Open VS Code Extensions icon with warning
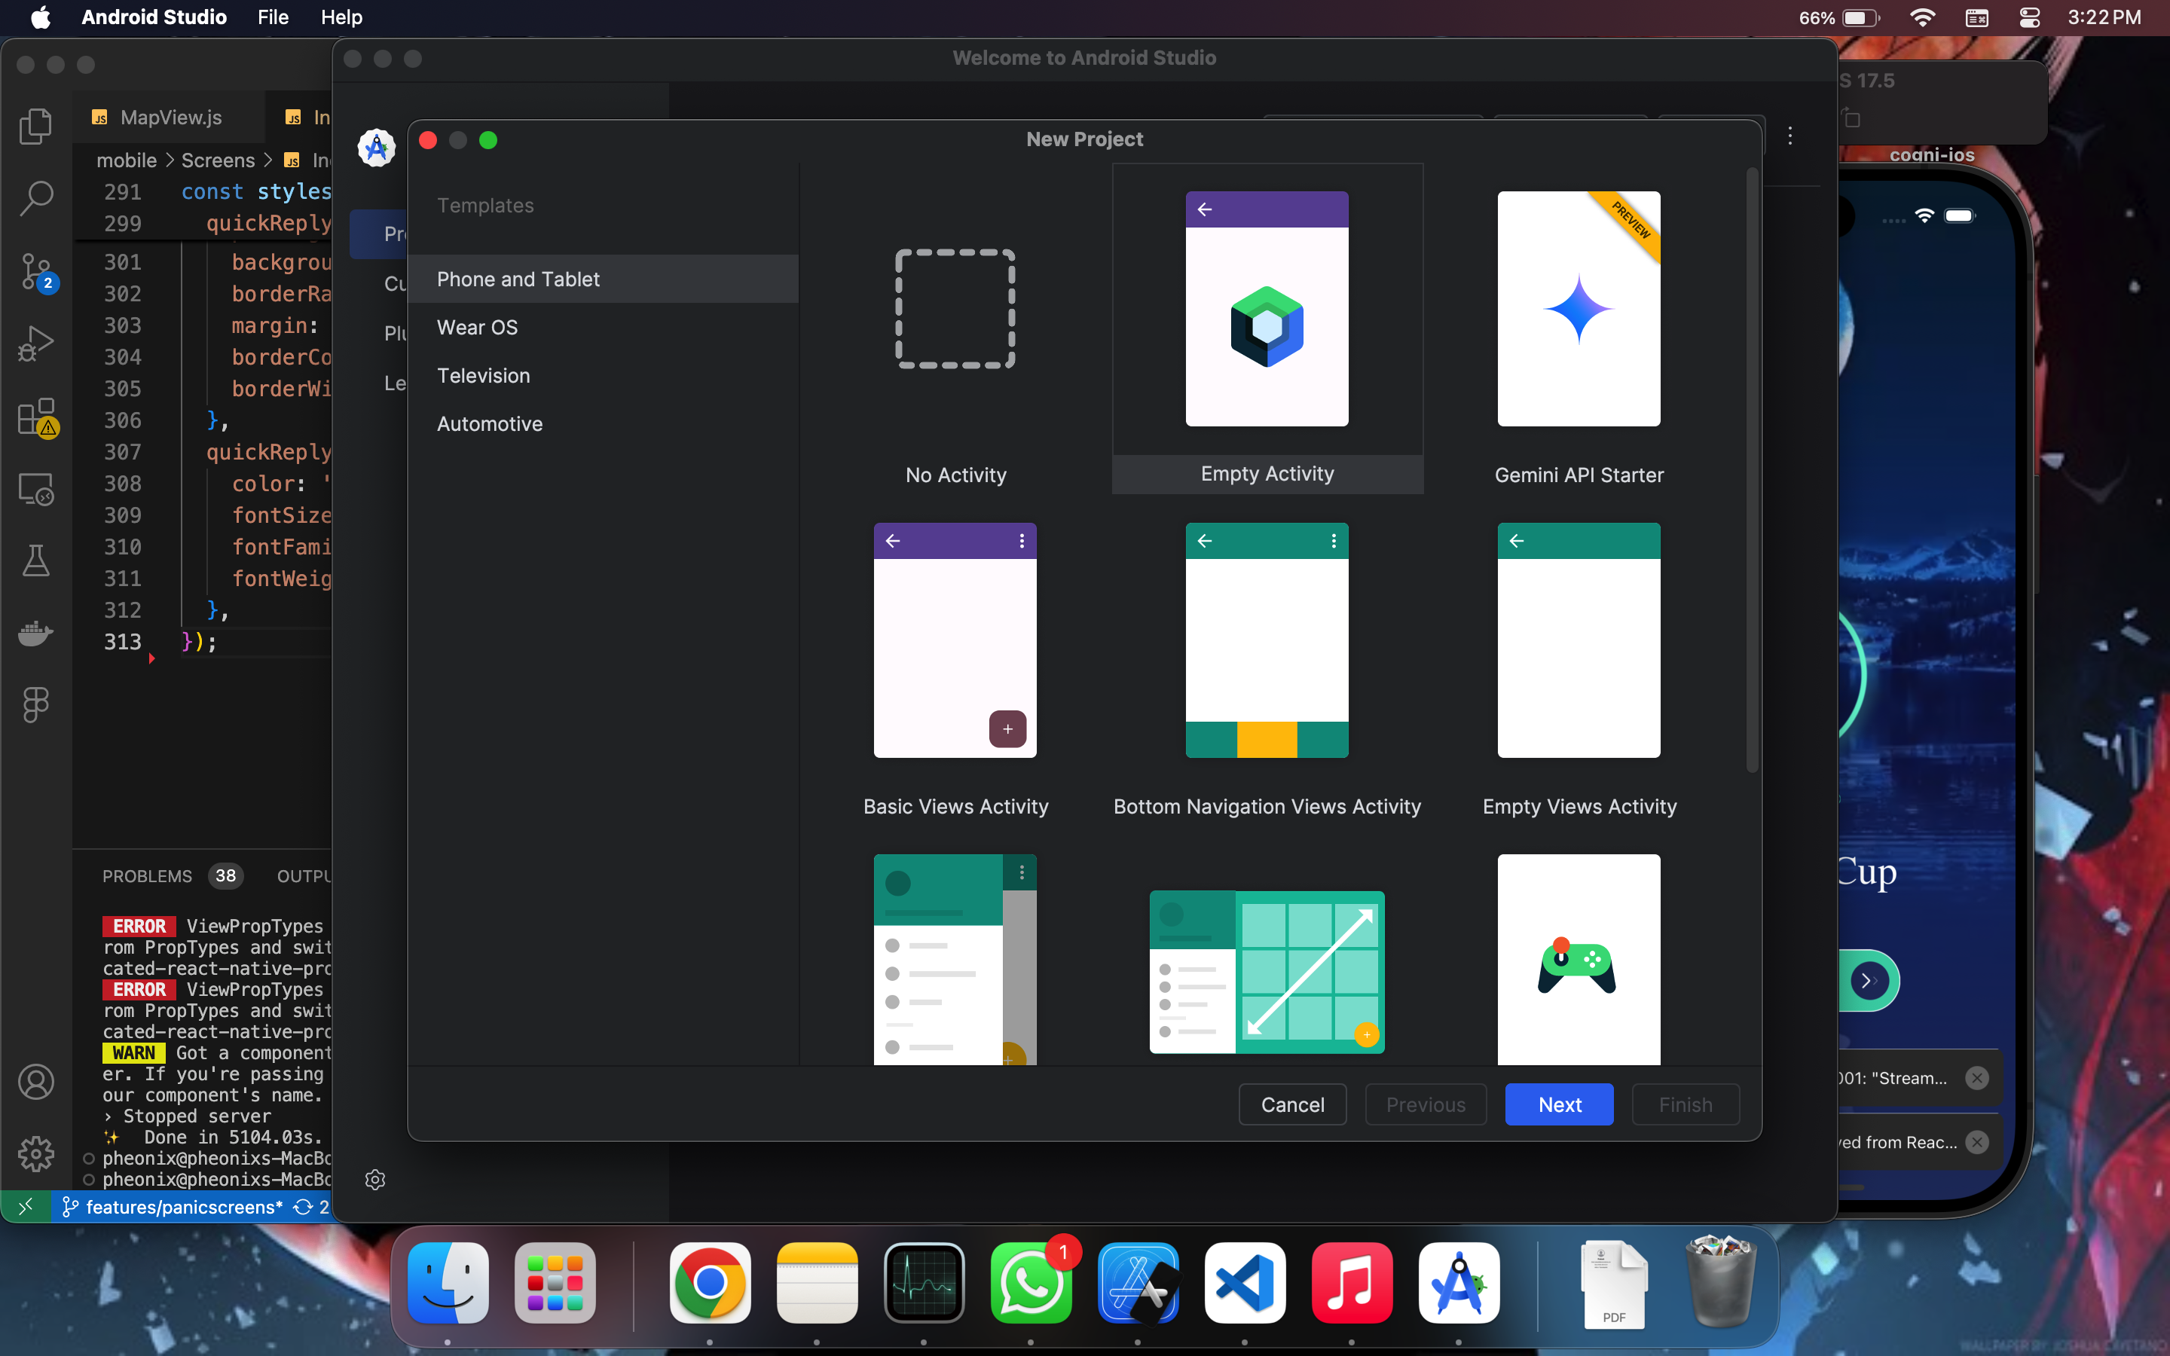2170x1356 pixels. 38,417
